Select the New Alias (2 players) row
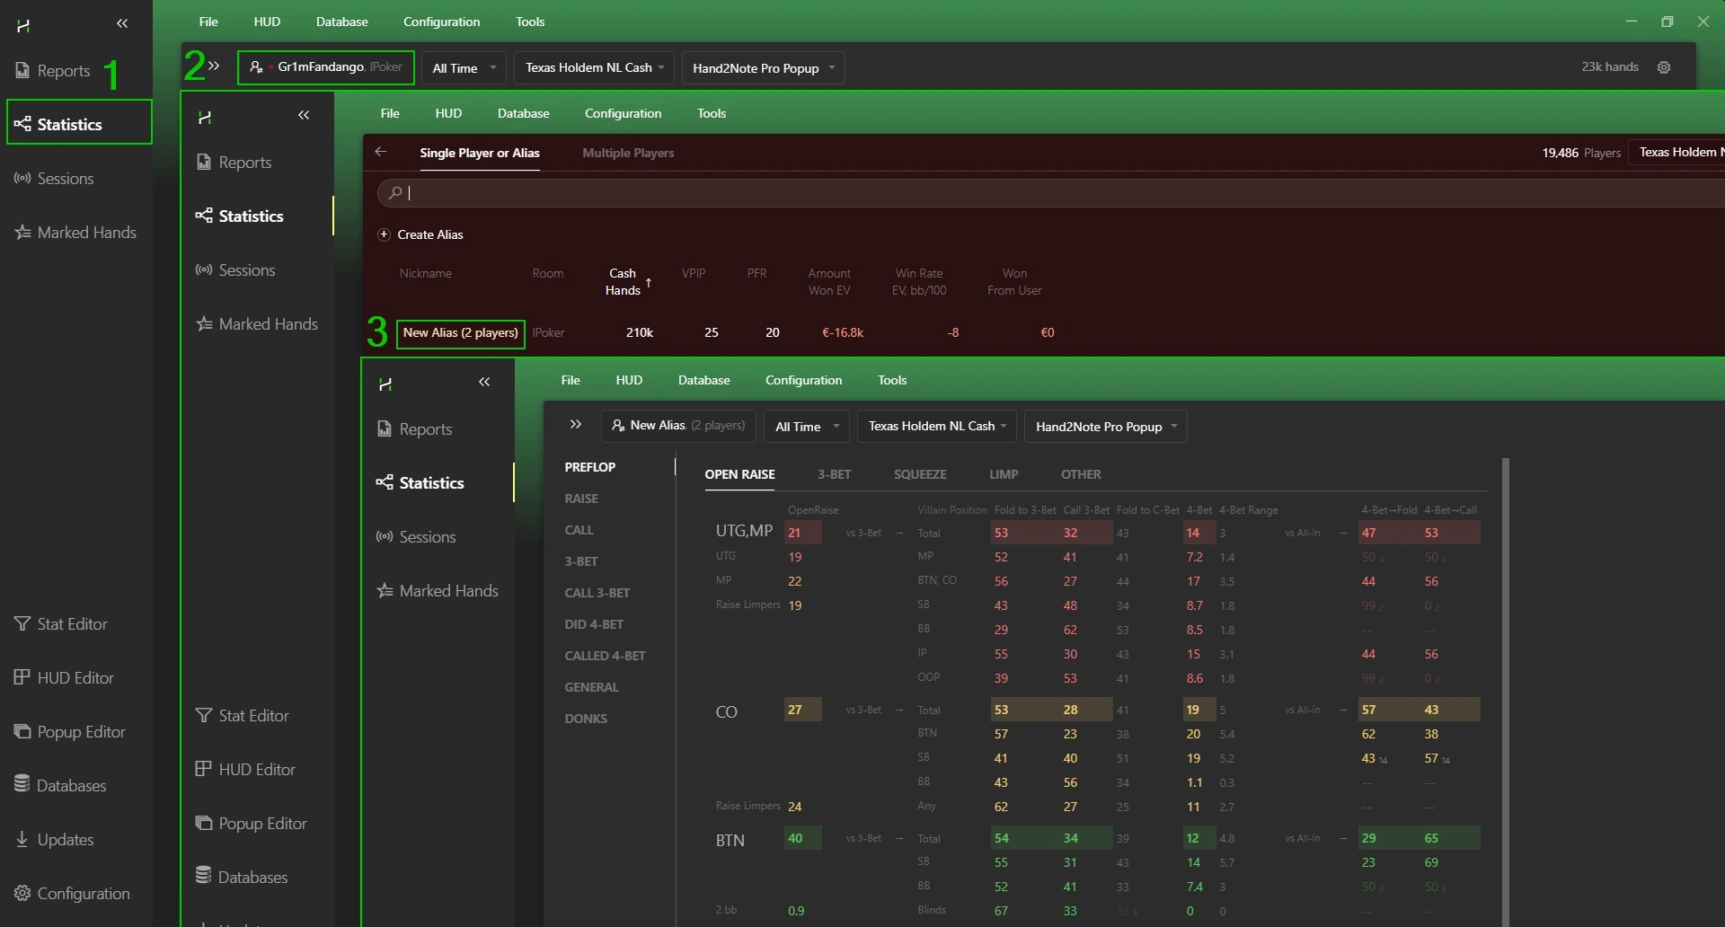Image resolution: width=1725 pixels, height=927 pixels. click(460, 333)
